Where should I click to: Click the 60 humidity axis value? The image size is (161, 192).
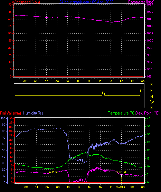pos(4,144)
